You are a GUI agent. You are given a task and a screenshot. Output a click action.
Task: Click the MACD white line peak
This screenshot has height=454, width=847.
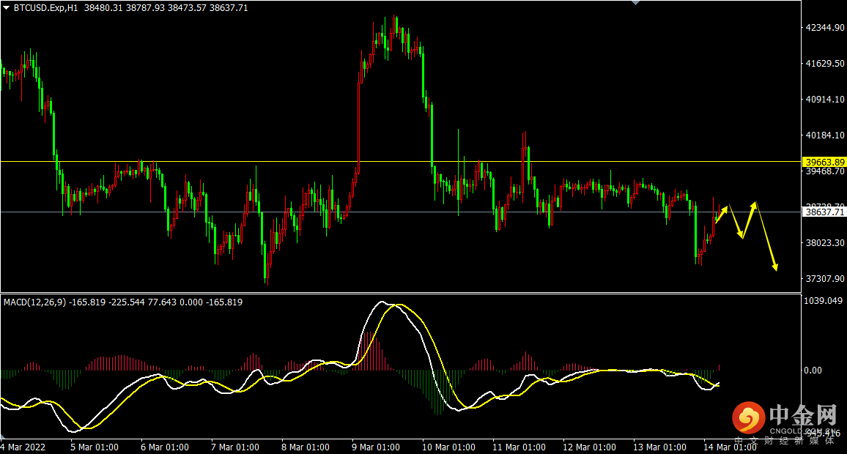coord(382,302)
